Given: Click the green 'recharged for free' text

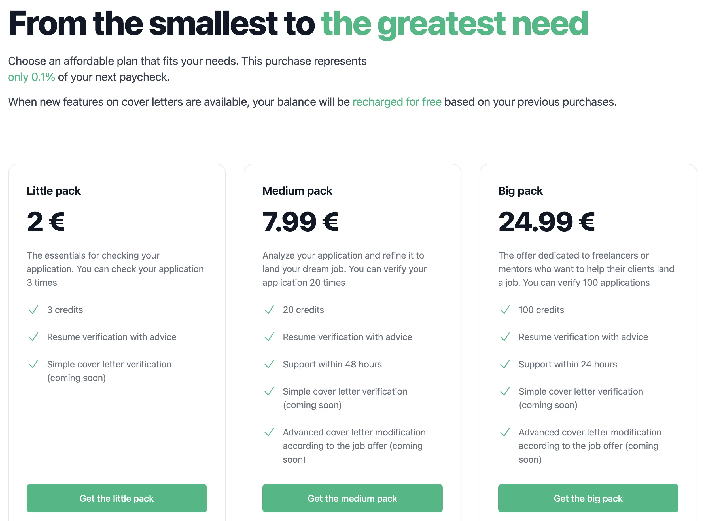Looking at the screenshot, I should click(396, 102).
